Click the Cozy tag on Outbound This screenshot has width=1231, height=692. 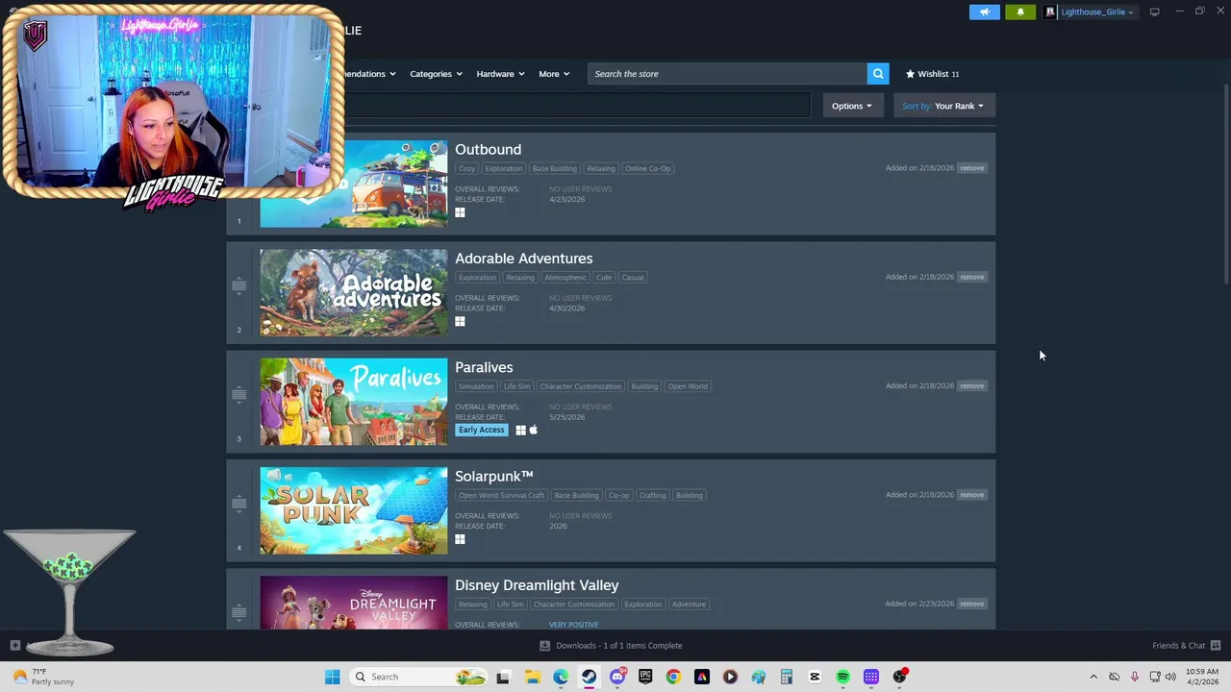pos(466,168)
